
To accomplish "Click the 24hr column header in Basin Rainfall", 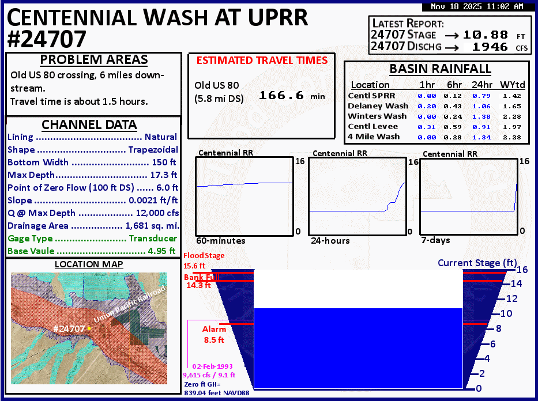I will pyautogui.click(x=481, y=85).
